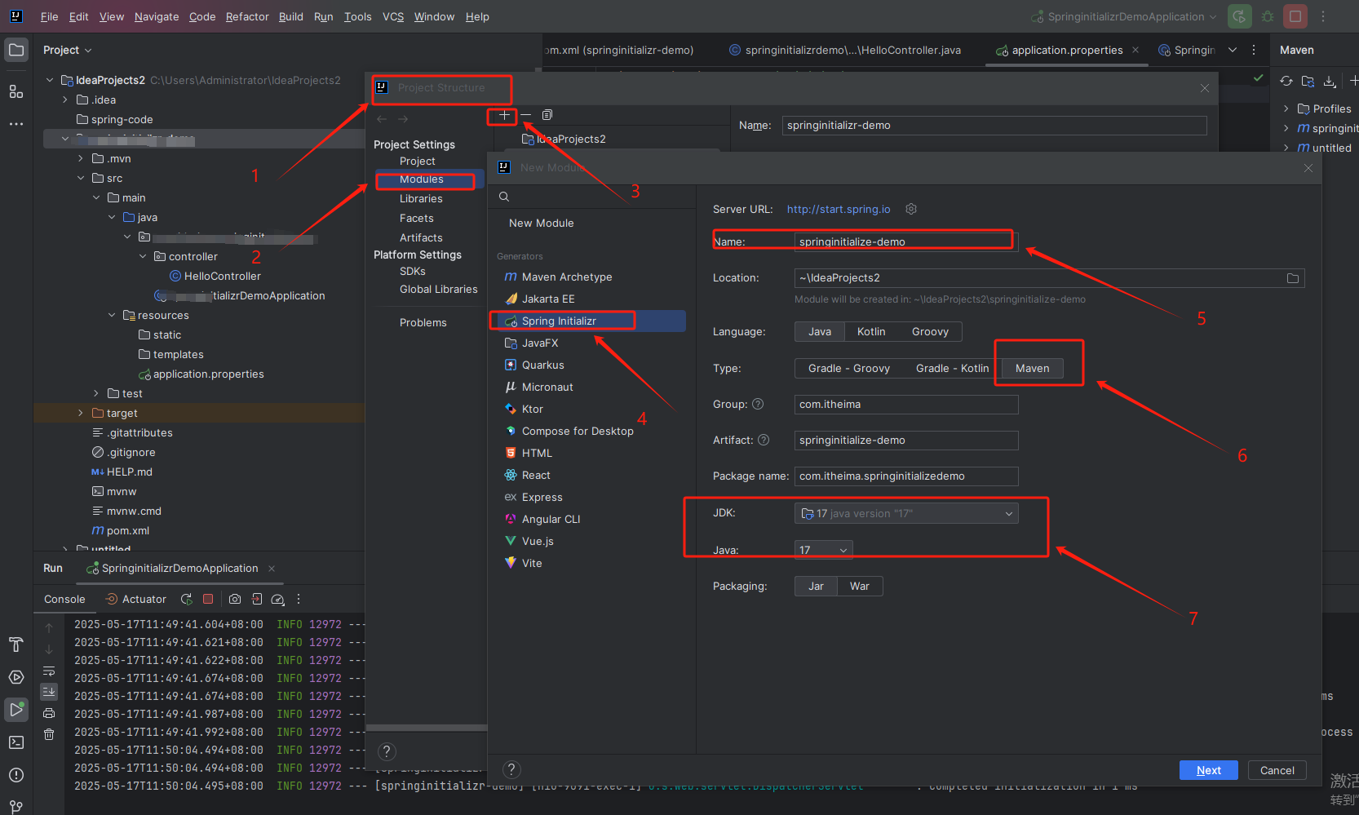The width and height of the screenshot is (1359, 815).
Task: Select Gradle - Groovy build type
Action: pos(848,369)
